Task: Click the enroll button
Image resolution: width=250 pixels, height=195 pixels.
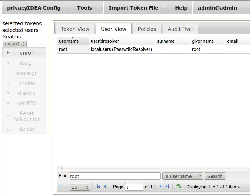Action: tap(24, 53)
